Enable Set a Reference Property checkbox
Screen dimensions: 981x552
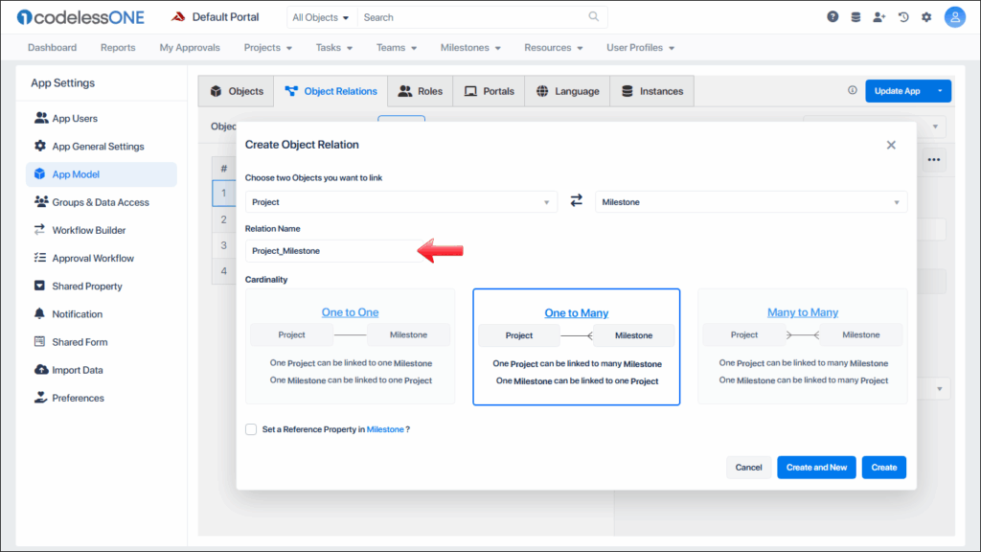251,429
